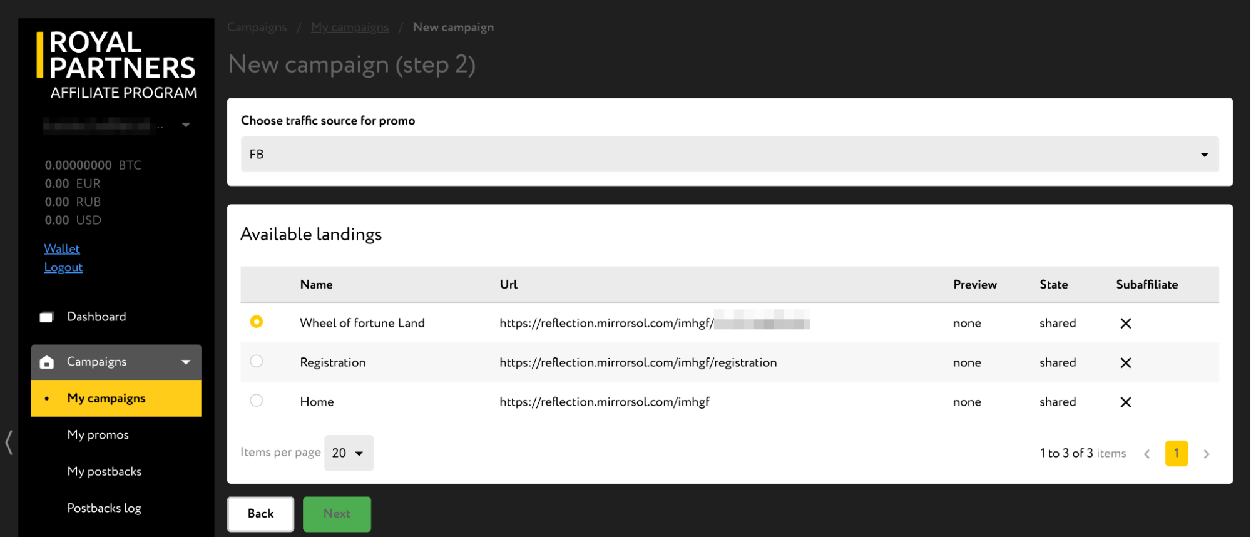Click the Logout link
Screen dimensions: 1251x537
click(63, 267)
